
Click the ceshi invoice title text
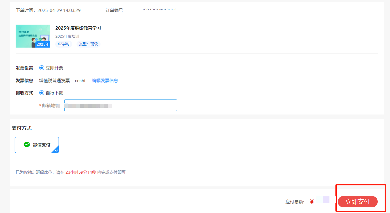coord(80,80)
